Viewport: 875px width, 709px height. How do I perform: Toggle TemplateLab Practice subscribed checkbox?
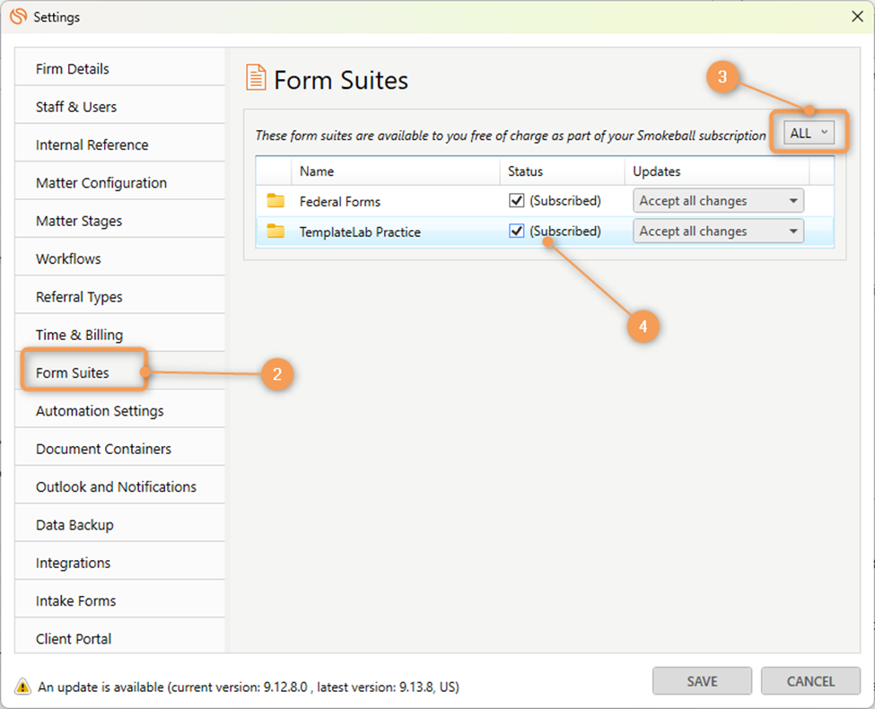(516, 232)
